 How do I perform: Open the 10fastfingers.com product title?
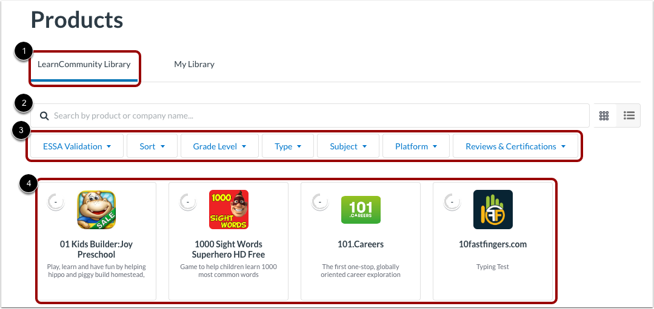[x=493, y=244]
